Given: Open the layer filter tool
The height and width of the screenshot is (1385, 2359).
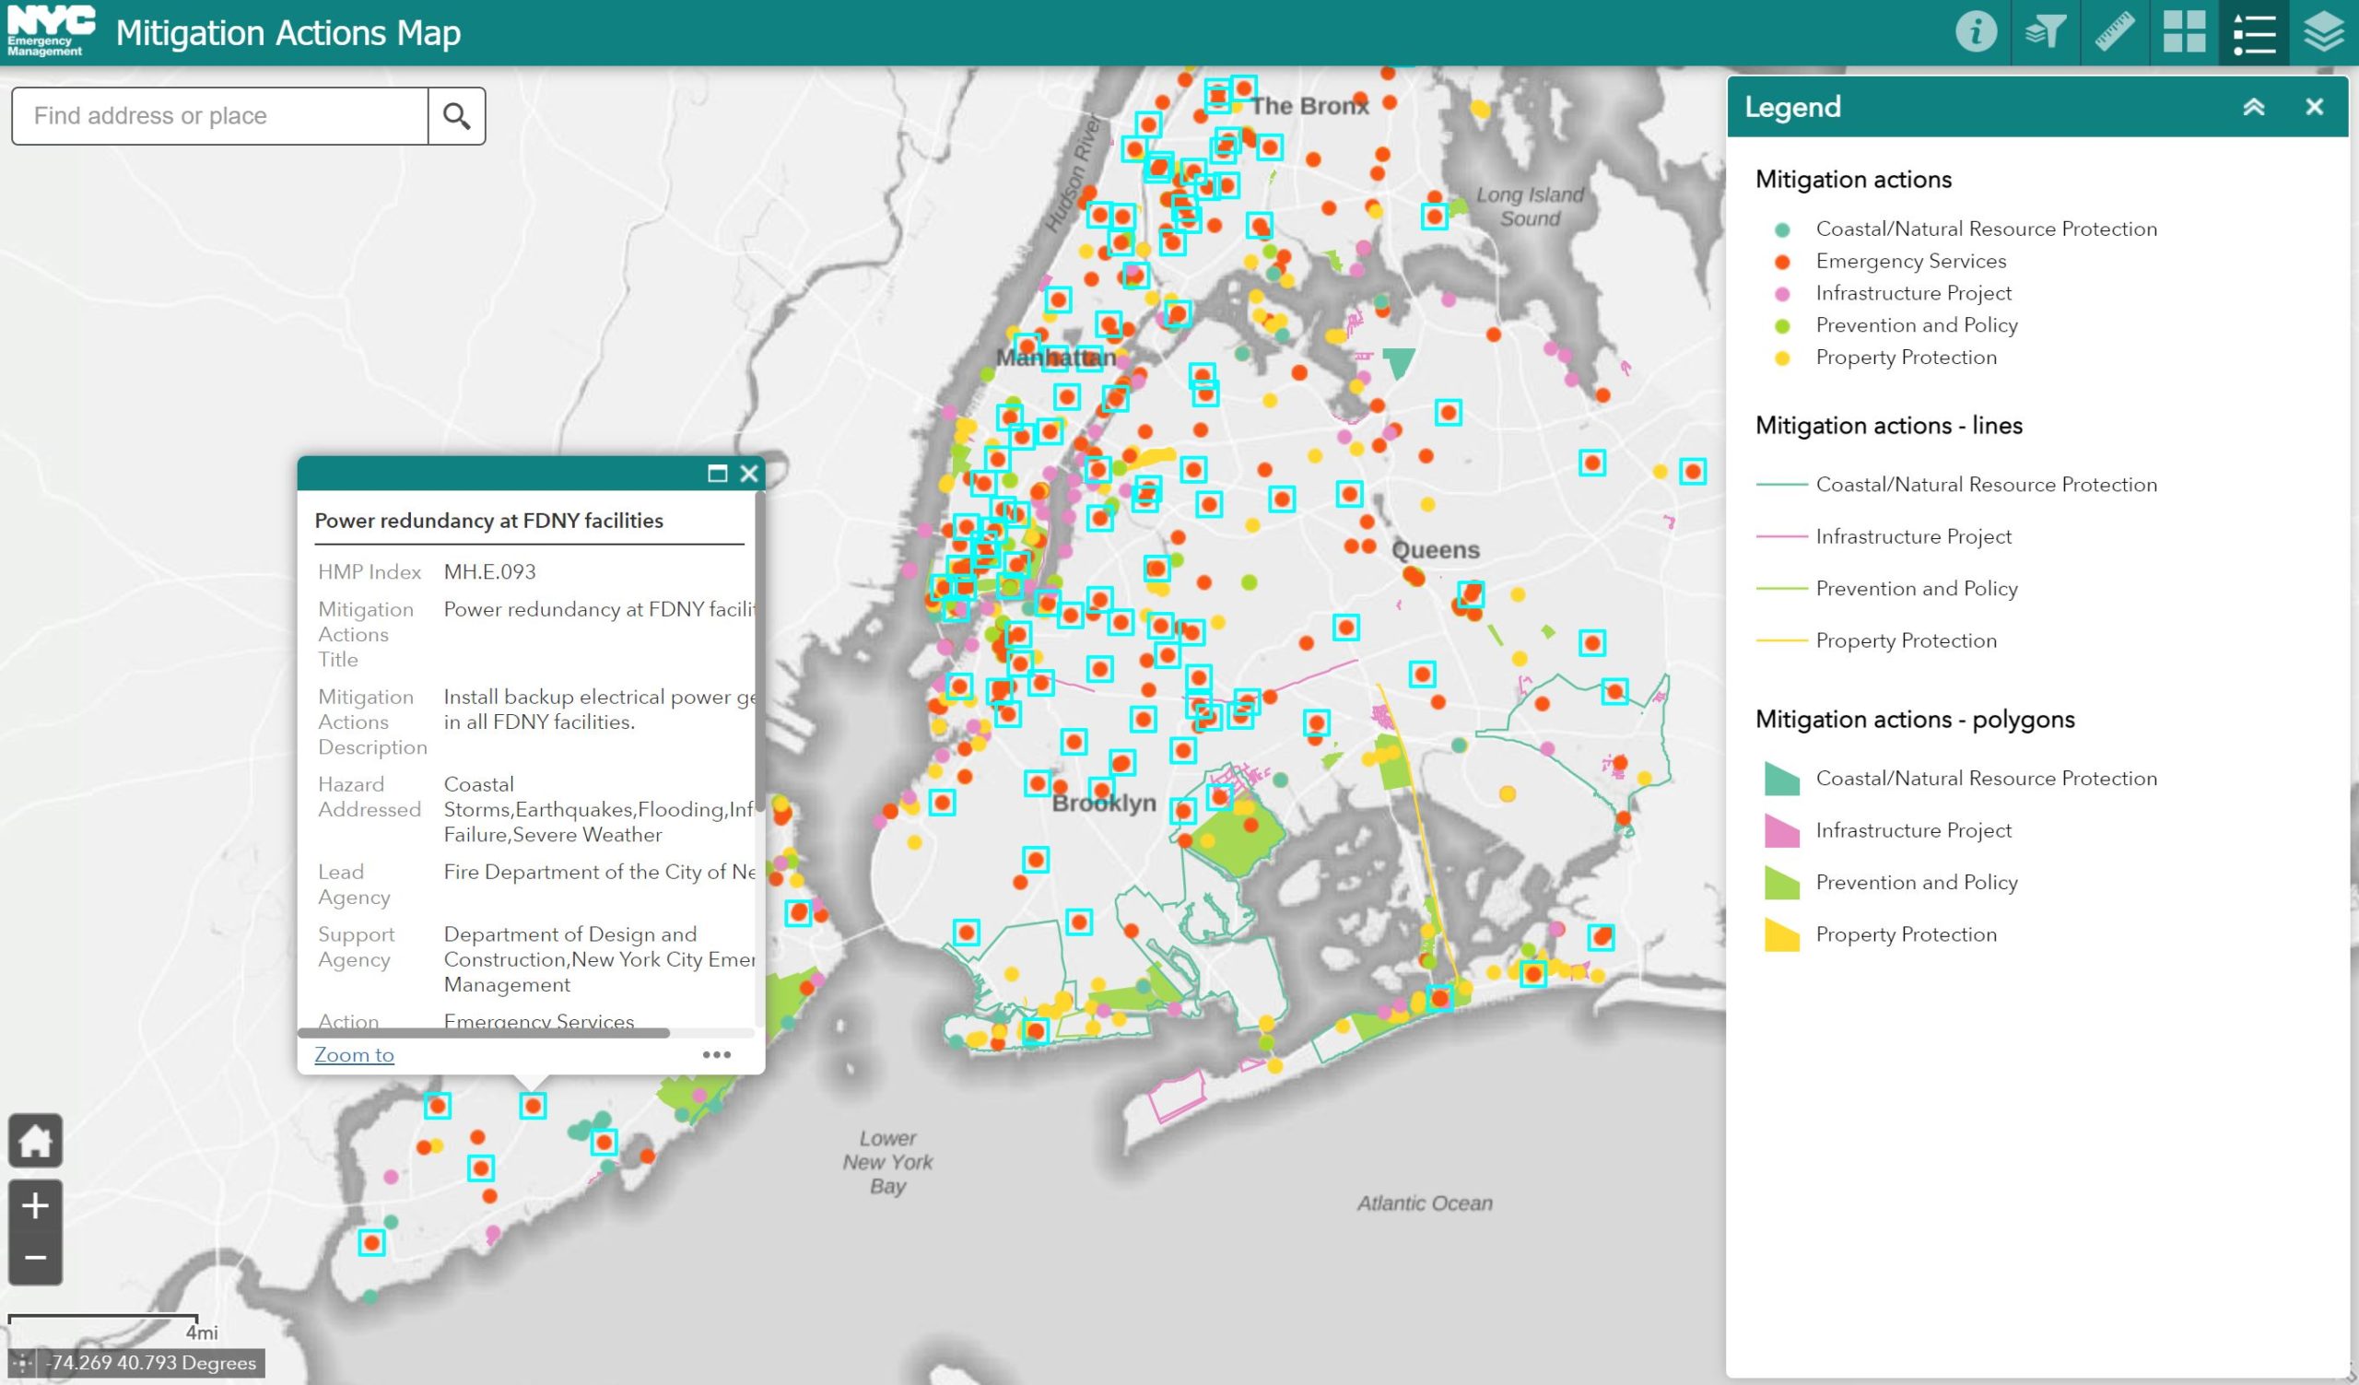Looking at the screenshot, I should tap(2045, 33).
